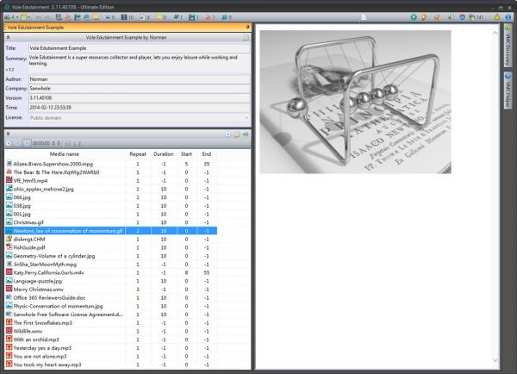Image resolution: width=517 pixels, height=374 pixels.
Task: Click the round play icon at the playlist header right
Action: point(227,134)
